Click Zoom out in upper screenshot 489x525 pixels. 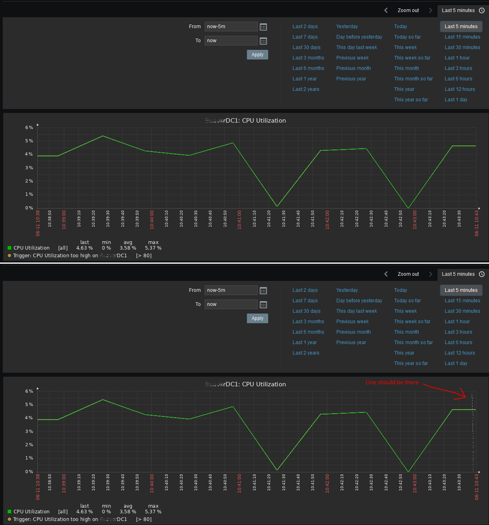408,10
